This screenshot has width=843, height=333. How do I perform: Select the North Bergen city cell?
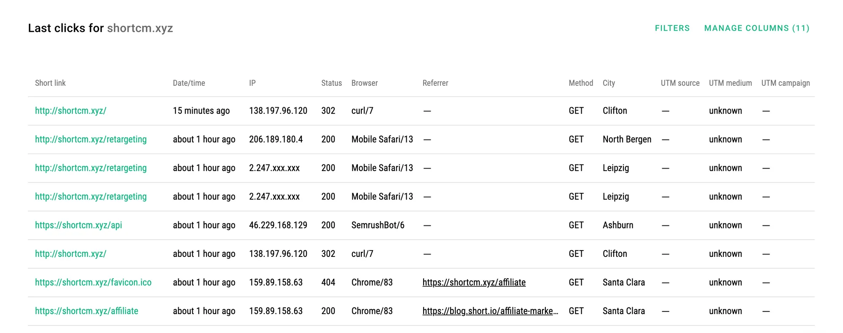(x=627, y=139)
